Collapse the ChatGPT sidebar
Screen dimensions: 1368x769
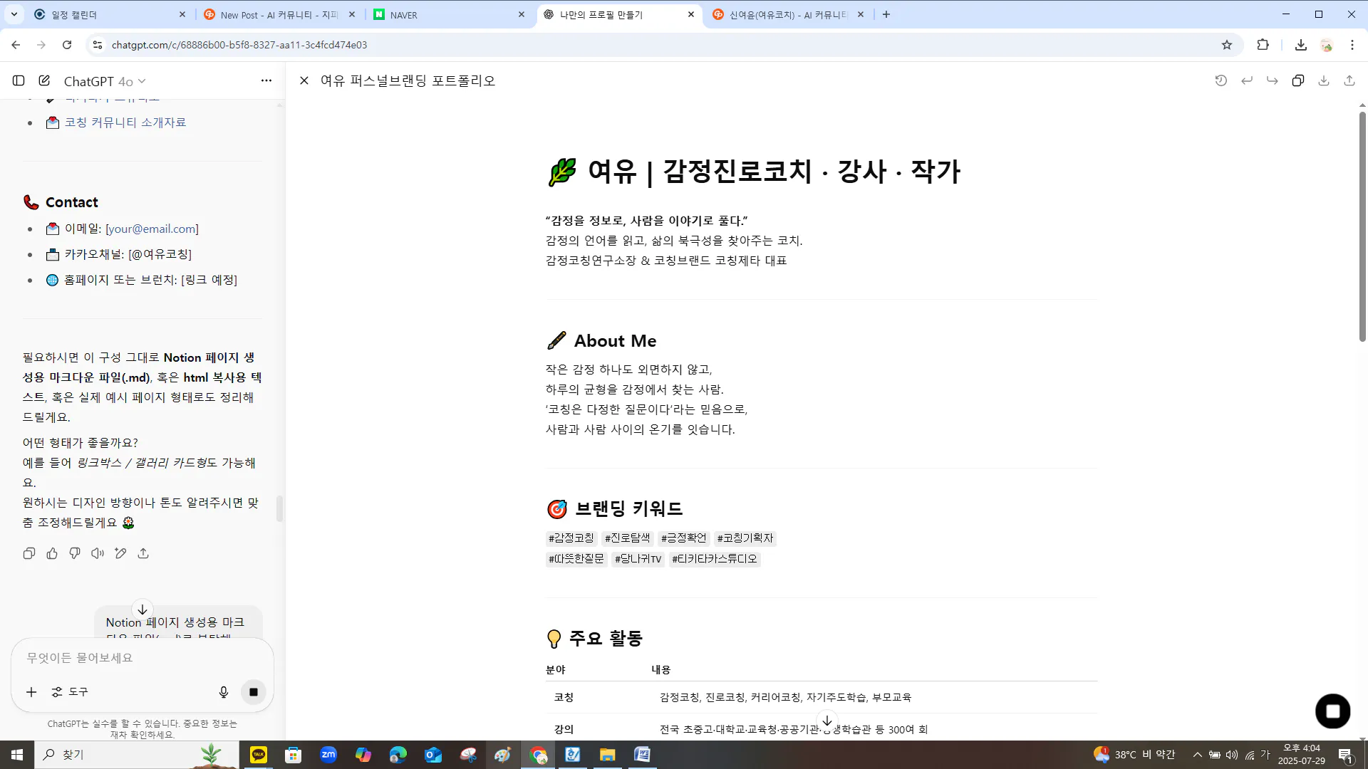click(x=19, y=80)
